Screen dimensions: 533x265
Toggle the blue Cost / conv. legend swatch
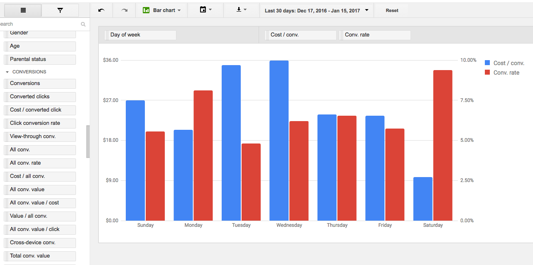488,63
